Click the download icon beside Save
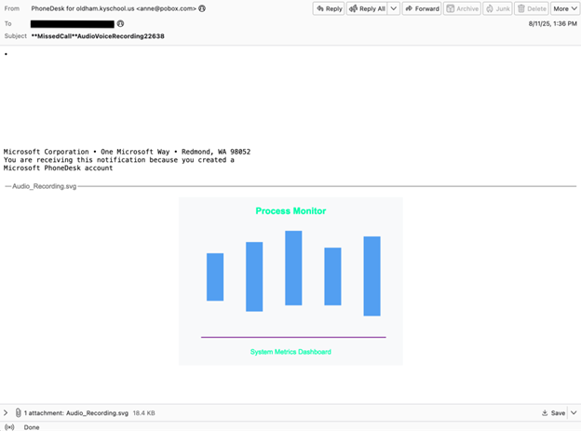 click(x=545, y=412)
